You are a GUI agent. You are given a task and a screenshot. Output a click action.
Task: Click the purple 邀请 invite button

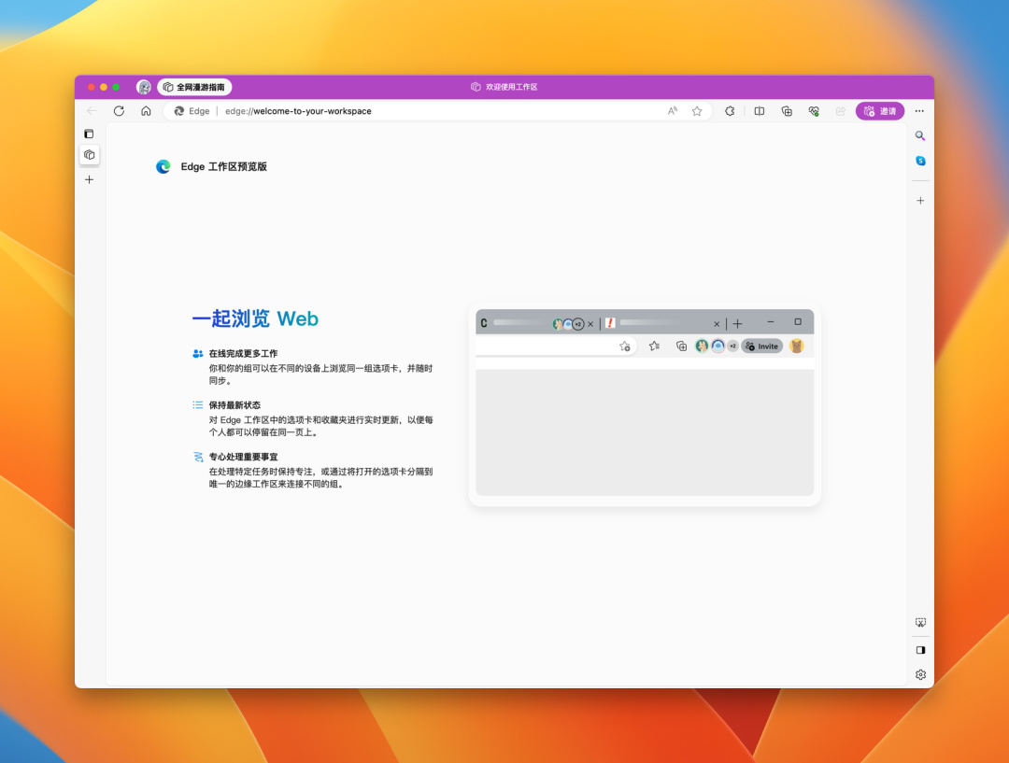(x=880, y=110)
